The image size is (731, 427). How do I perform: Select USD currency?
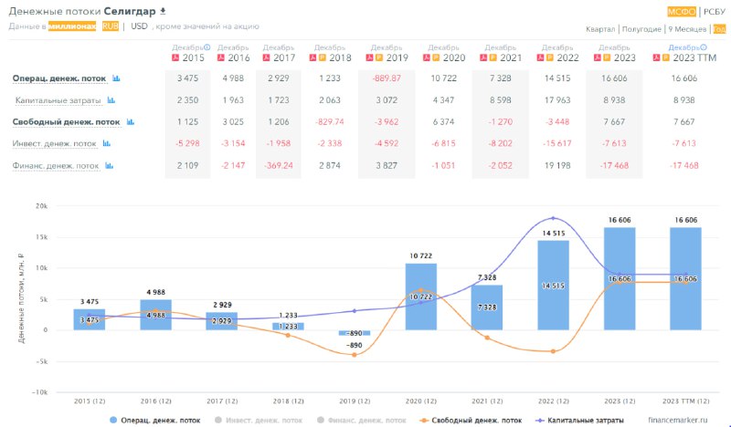coord(139,26)
